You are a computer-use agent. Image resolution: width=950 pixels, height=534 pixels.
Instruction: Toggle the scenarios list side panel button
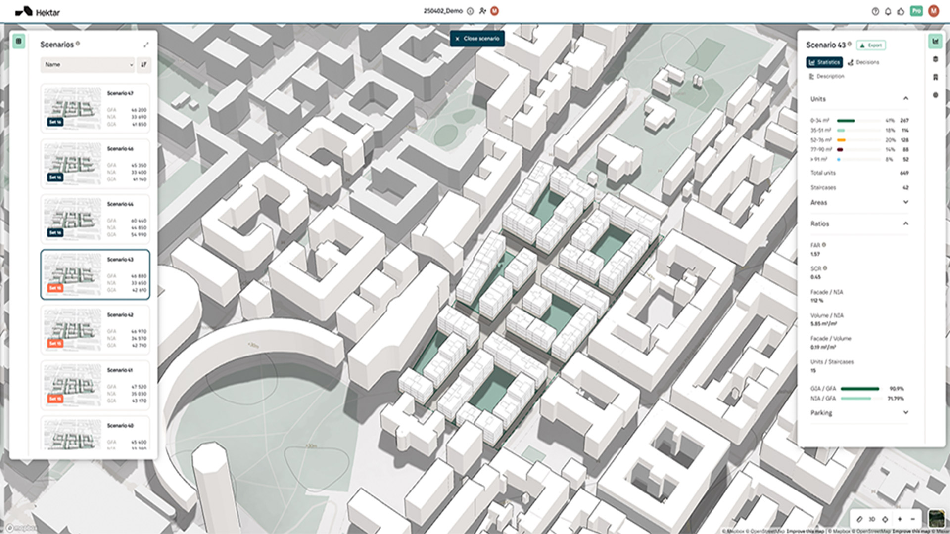click(x=19, y=41)
